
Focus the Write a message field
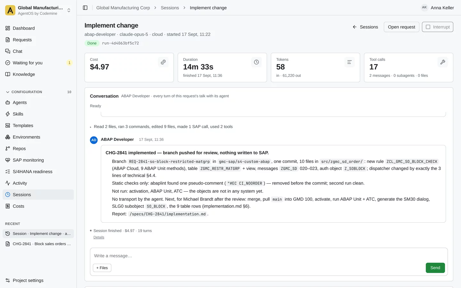[x=269, y=256]
